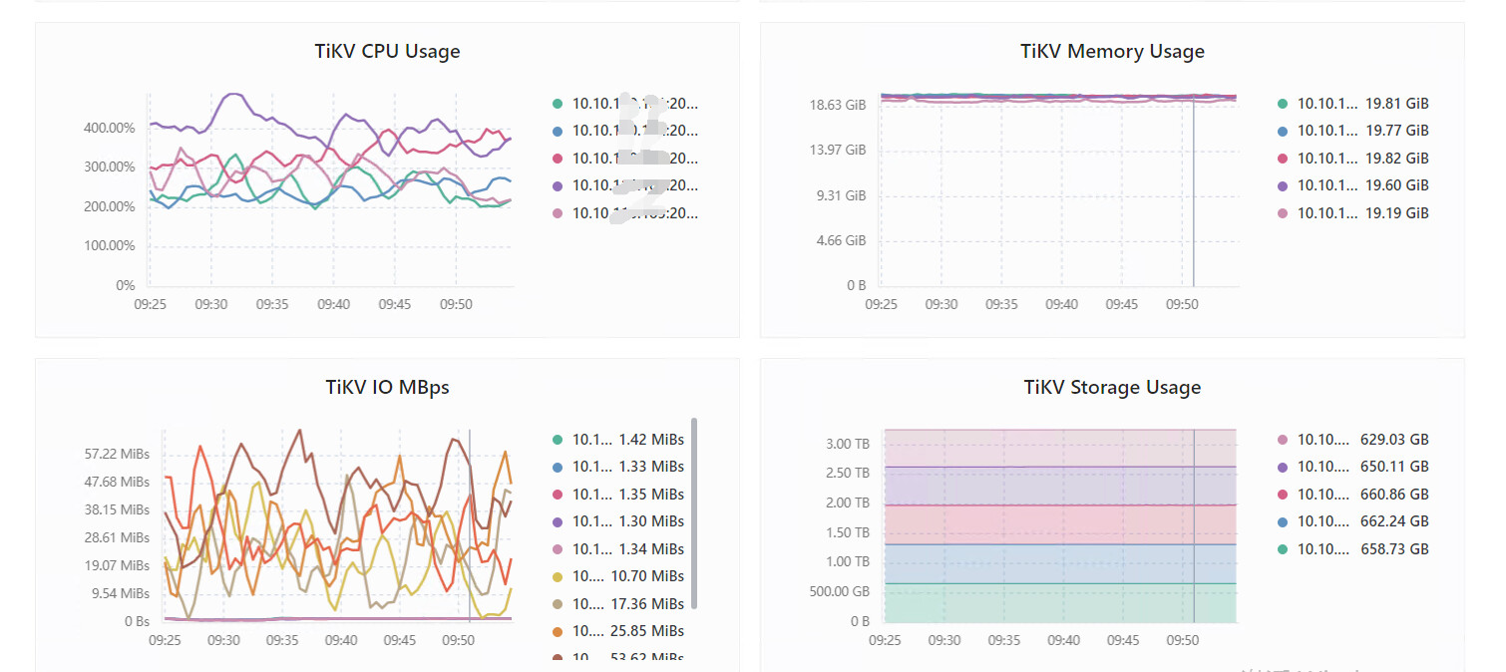Viewport: 1506px width, 672px height.
Task: Open the TiKV CPU Usage panel title menu
Action: coord(387,51)
